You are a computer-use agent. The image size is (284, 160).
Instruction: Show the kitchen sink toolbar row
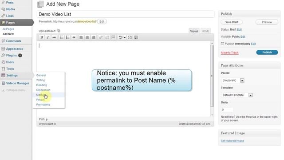coord(136,37)
